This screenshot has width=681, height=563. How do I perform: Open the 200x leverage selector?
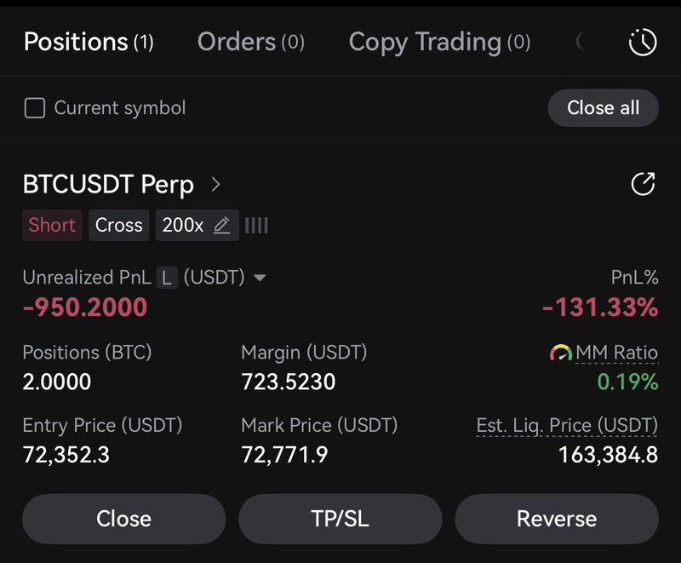coord(183,226)
